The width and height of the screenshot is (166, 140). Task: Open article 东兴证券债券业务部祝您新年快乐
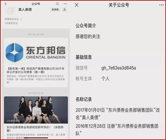(x=35, y=129)
